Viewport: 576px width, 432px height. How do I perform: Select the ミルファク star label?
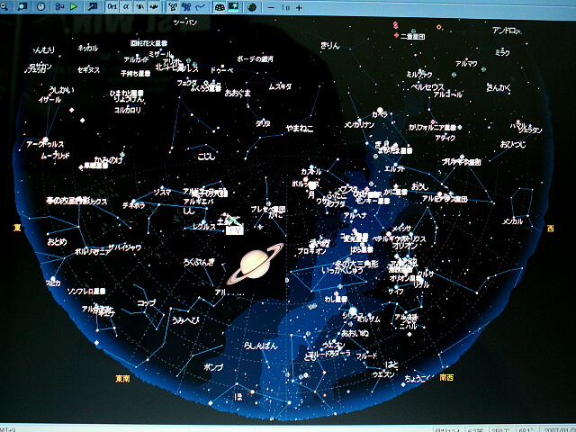click(x=419, y=75)
